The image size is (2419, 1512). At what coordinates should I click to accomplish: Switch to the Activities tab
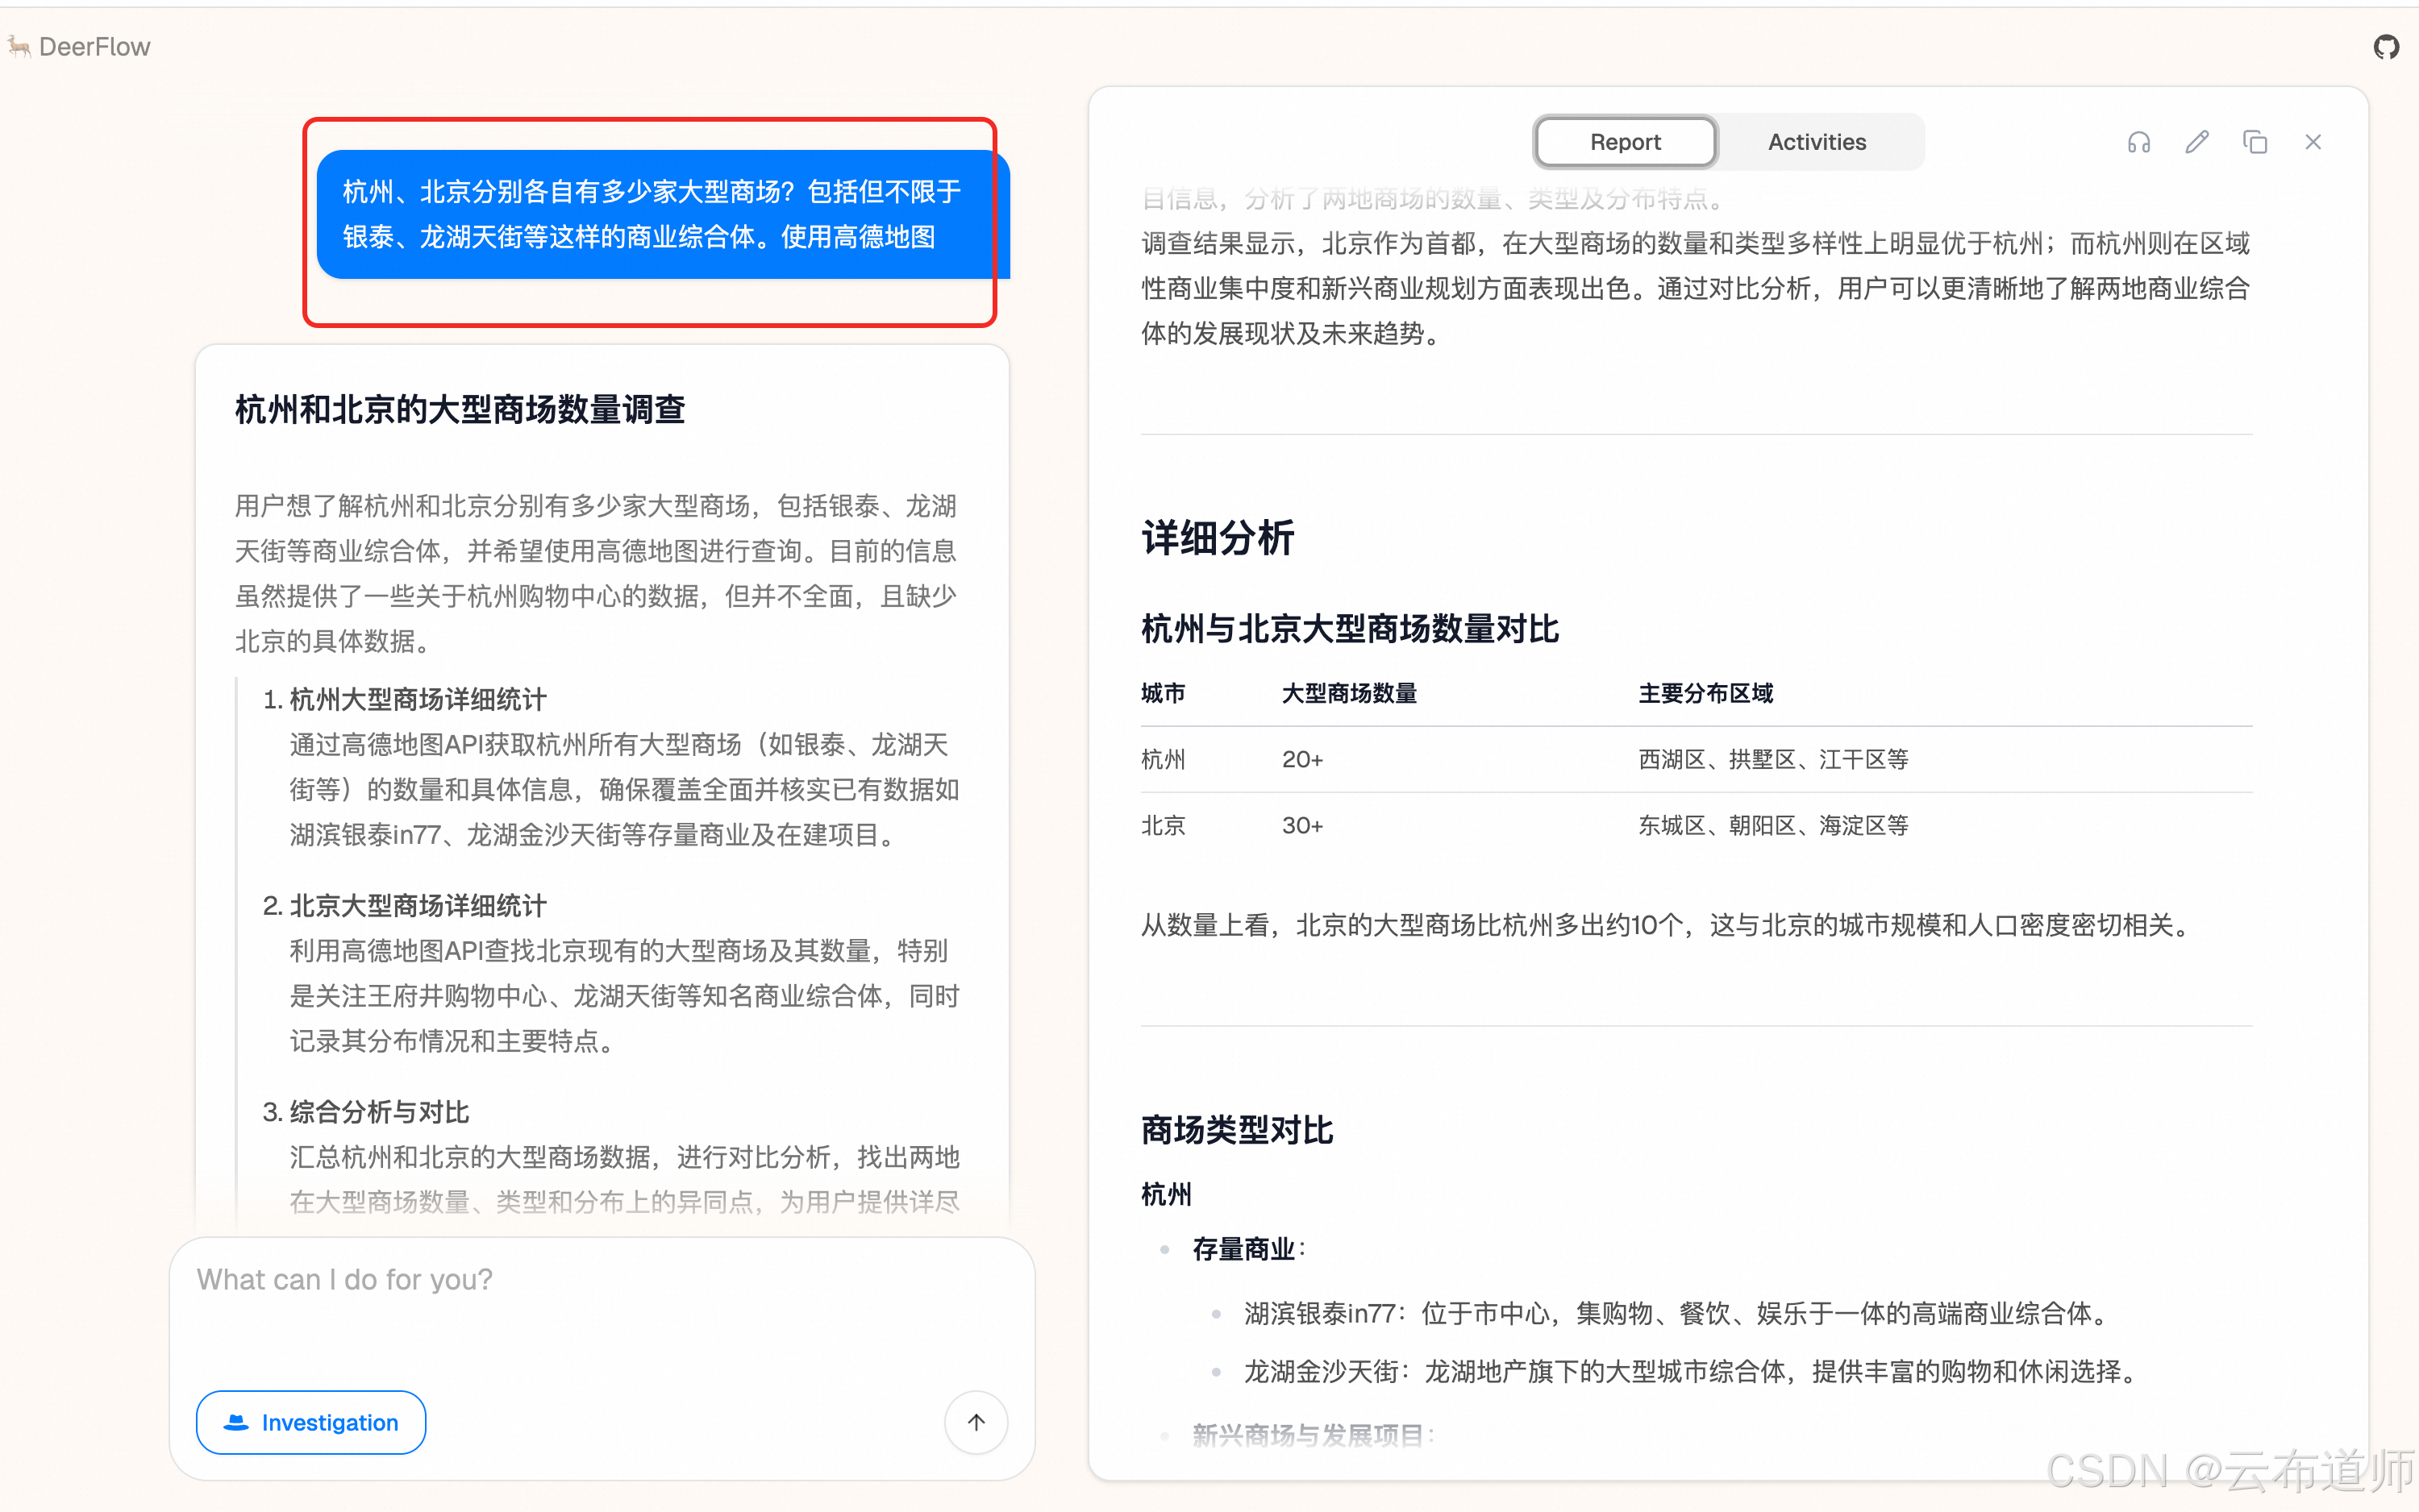click(1817, 141)
